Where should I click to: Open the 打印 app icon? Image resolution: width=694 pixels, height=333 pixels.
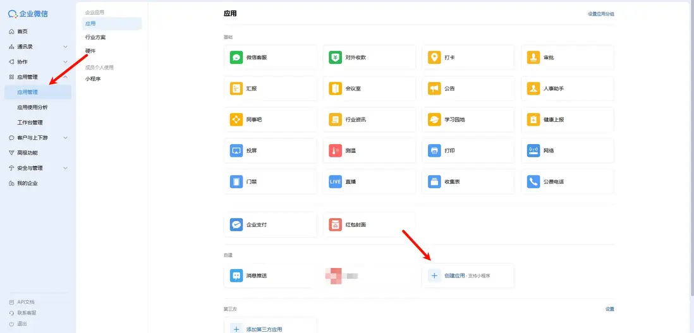[435, 151]
